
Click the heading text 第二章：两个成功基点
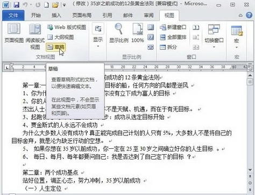pos(51,172)
